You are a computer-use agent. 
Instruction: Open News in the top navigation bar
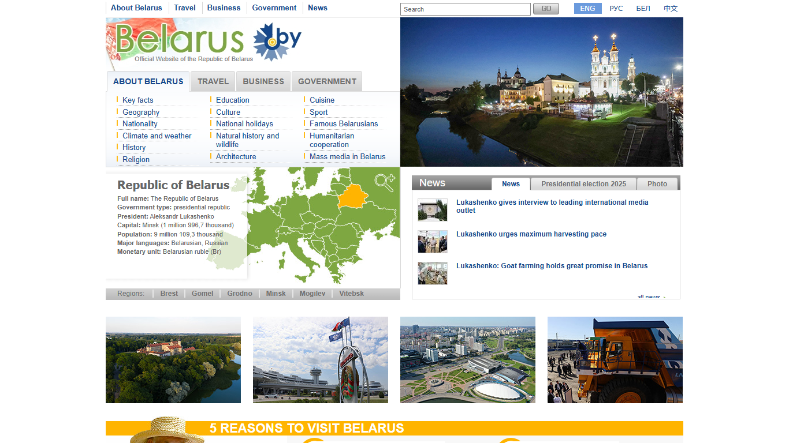click(318, 8)
